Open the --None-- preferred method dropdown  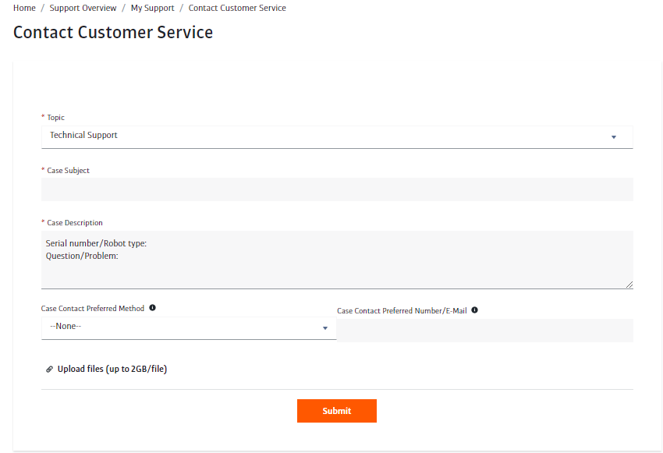pyautogui.click(x=187, y=326)
